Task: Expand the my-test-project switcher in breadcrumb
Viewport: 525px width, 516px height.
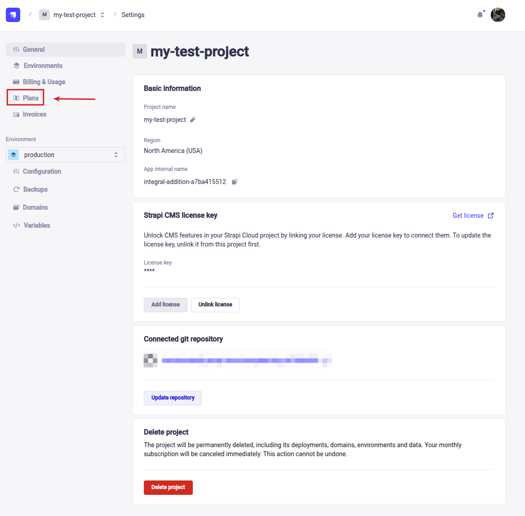Action: tap(102, 15)
